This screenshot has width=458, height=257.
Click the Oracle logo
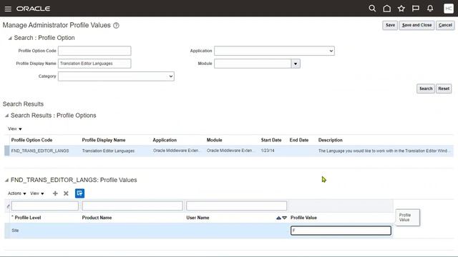(33, 9)
